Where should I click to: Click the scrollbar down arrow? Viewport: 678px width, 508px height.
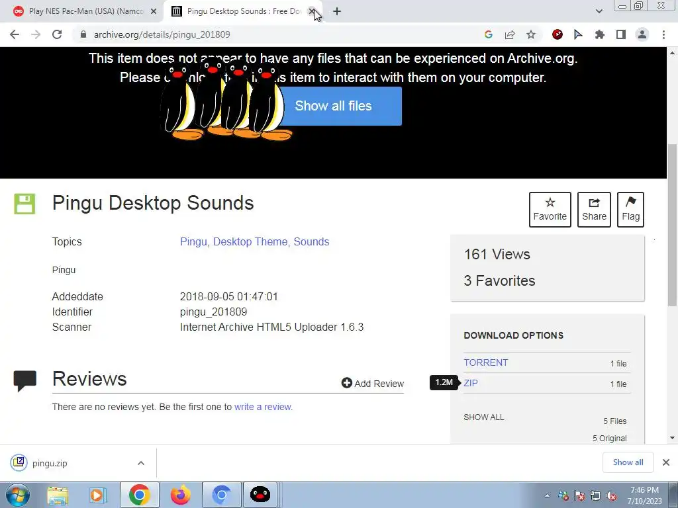673,438
